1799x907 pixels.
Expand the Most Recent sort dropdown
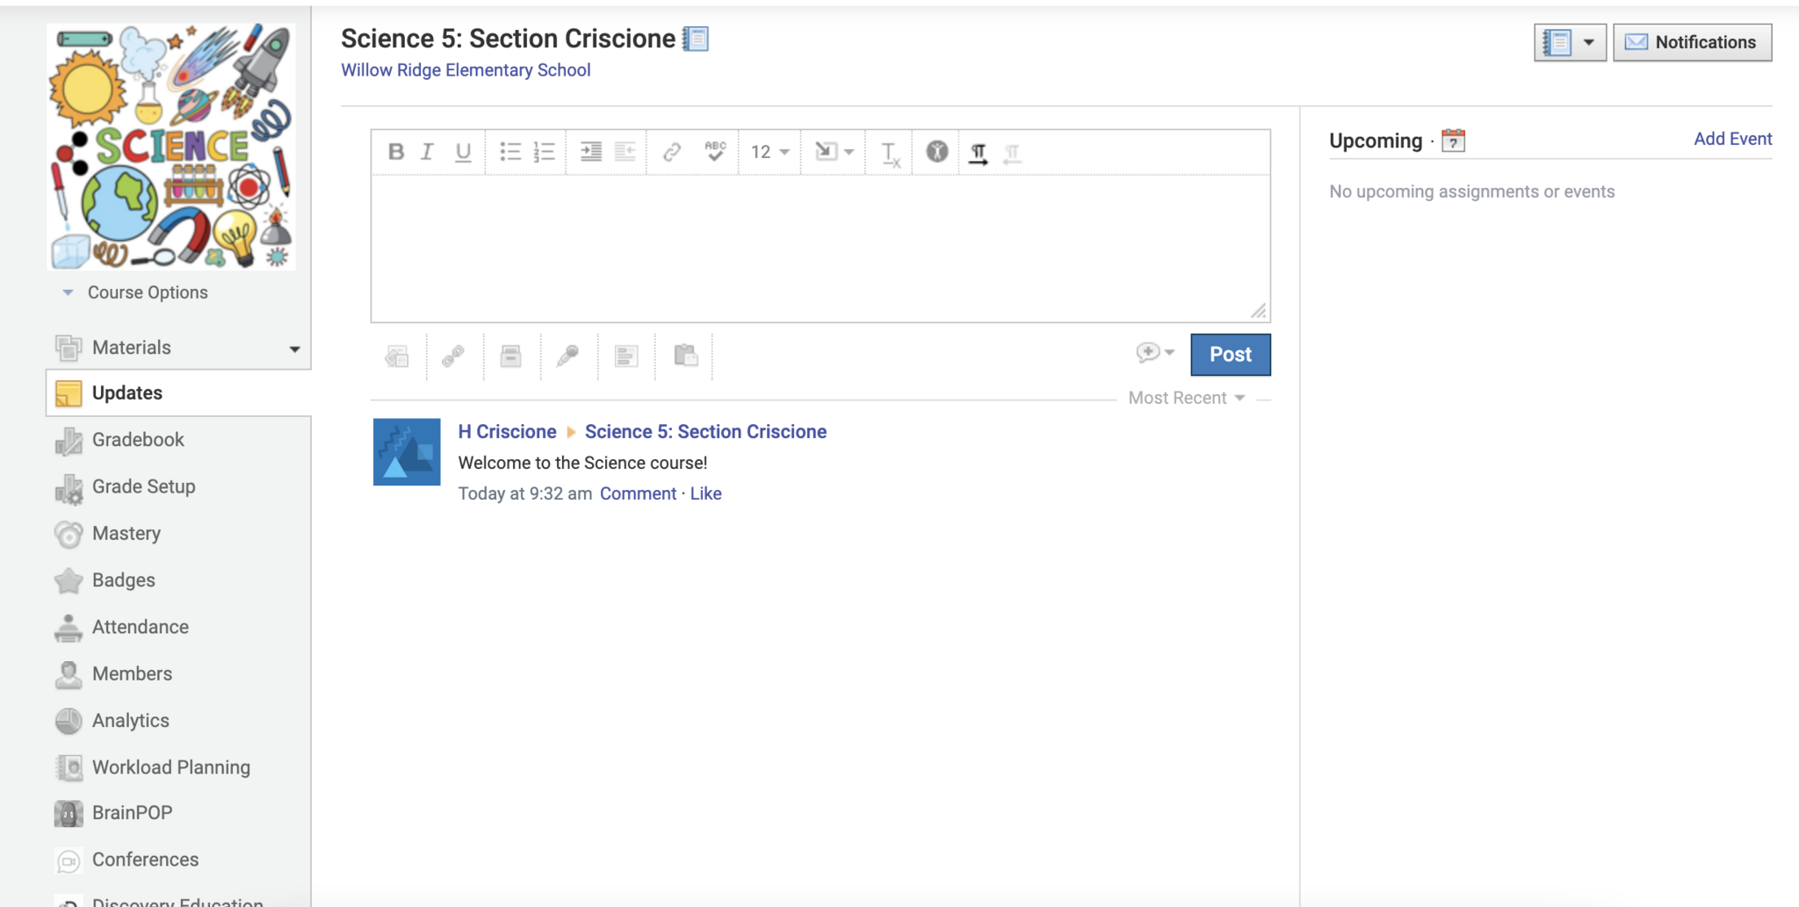[x=1187, y=398]
